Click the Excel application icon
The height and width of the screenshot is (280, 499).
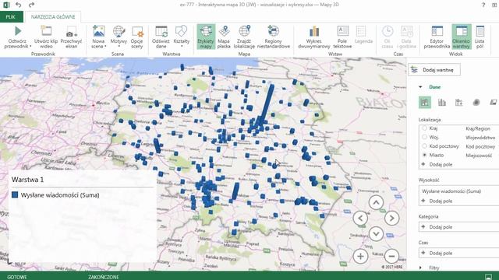point(6,5)
